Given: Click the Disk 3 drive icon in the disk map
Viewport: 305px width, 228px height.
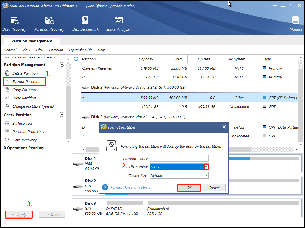Looking at the screenshot, I should 78,209.
